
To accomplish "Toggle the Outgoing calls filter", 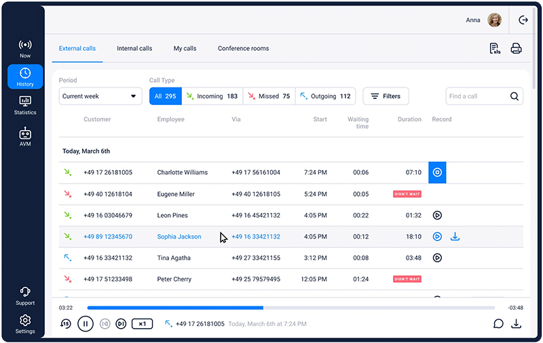I will 326,96.
